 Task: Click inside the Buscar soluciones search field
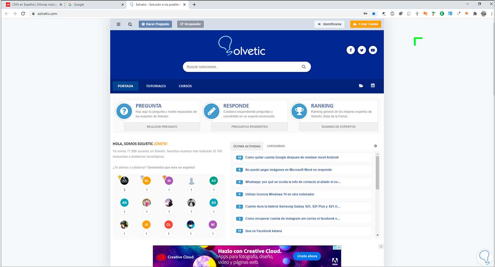tap(240, 67)
